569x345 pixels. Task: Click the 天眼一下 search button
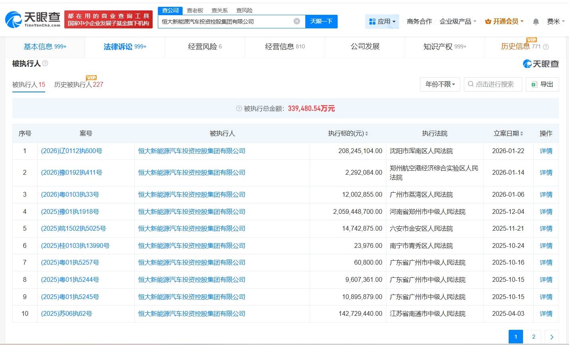(321, 22)
